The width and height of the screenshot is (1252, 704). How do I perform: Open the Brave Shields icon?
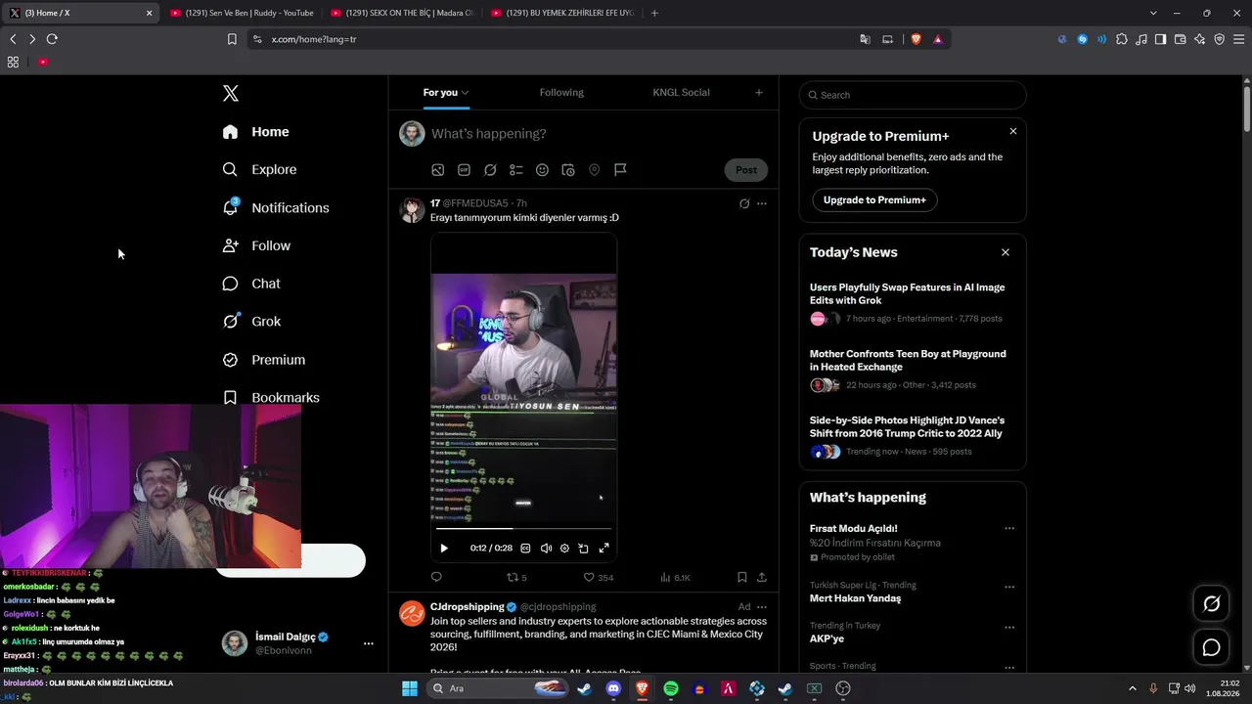point(917,39)
